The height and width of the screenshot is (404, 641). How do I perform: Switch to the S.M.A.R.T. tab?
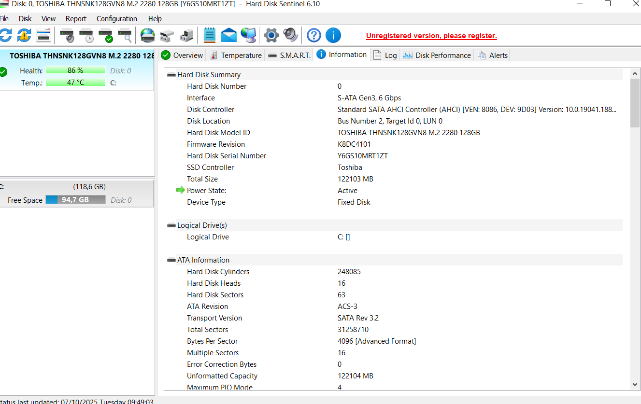click(x=289, y=55)
